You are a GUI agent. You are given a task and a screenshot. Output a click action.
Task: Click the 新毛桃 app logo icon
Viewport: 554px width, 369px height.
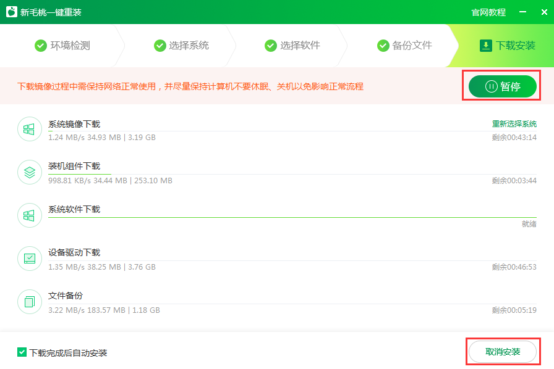[x=12, y=12]
